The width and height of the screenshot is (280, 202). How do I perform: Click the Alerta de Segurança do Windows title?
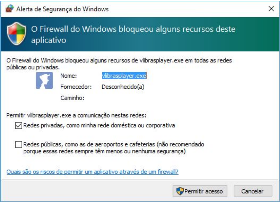62,9
